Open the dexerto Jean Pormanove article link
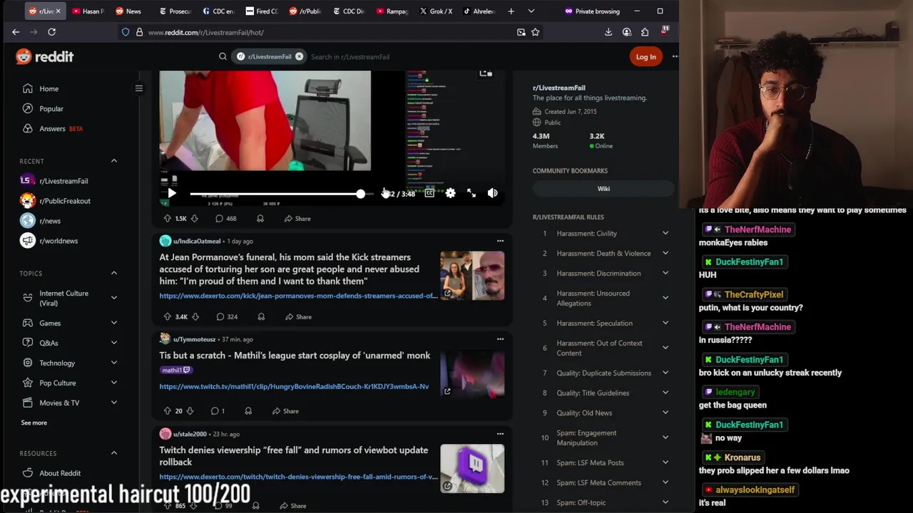913x513 pixels. pos(298,296)
